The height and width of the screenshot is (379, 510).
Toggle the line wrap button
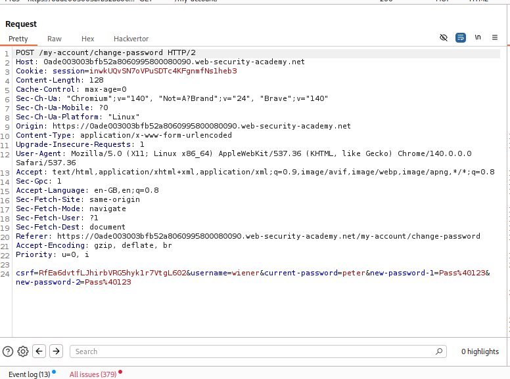pos(461,38)
